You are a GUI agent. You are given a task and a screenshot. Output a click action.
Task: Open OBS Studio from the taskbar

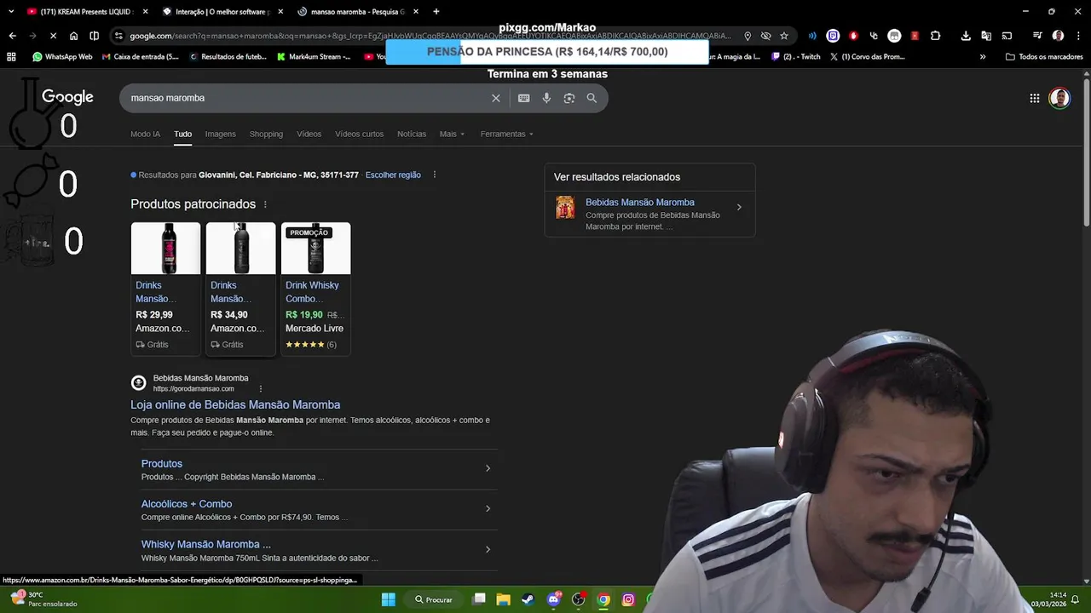579,599
